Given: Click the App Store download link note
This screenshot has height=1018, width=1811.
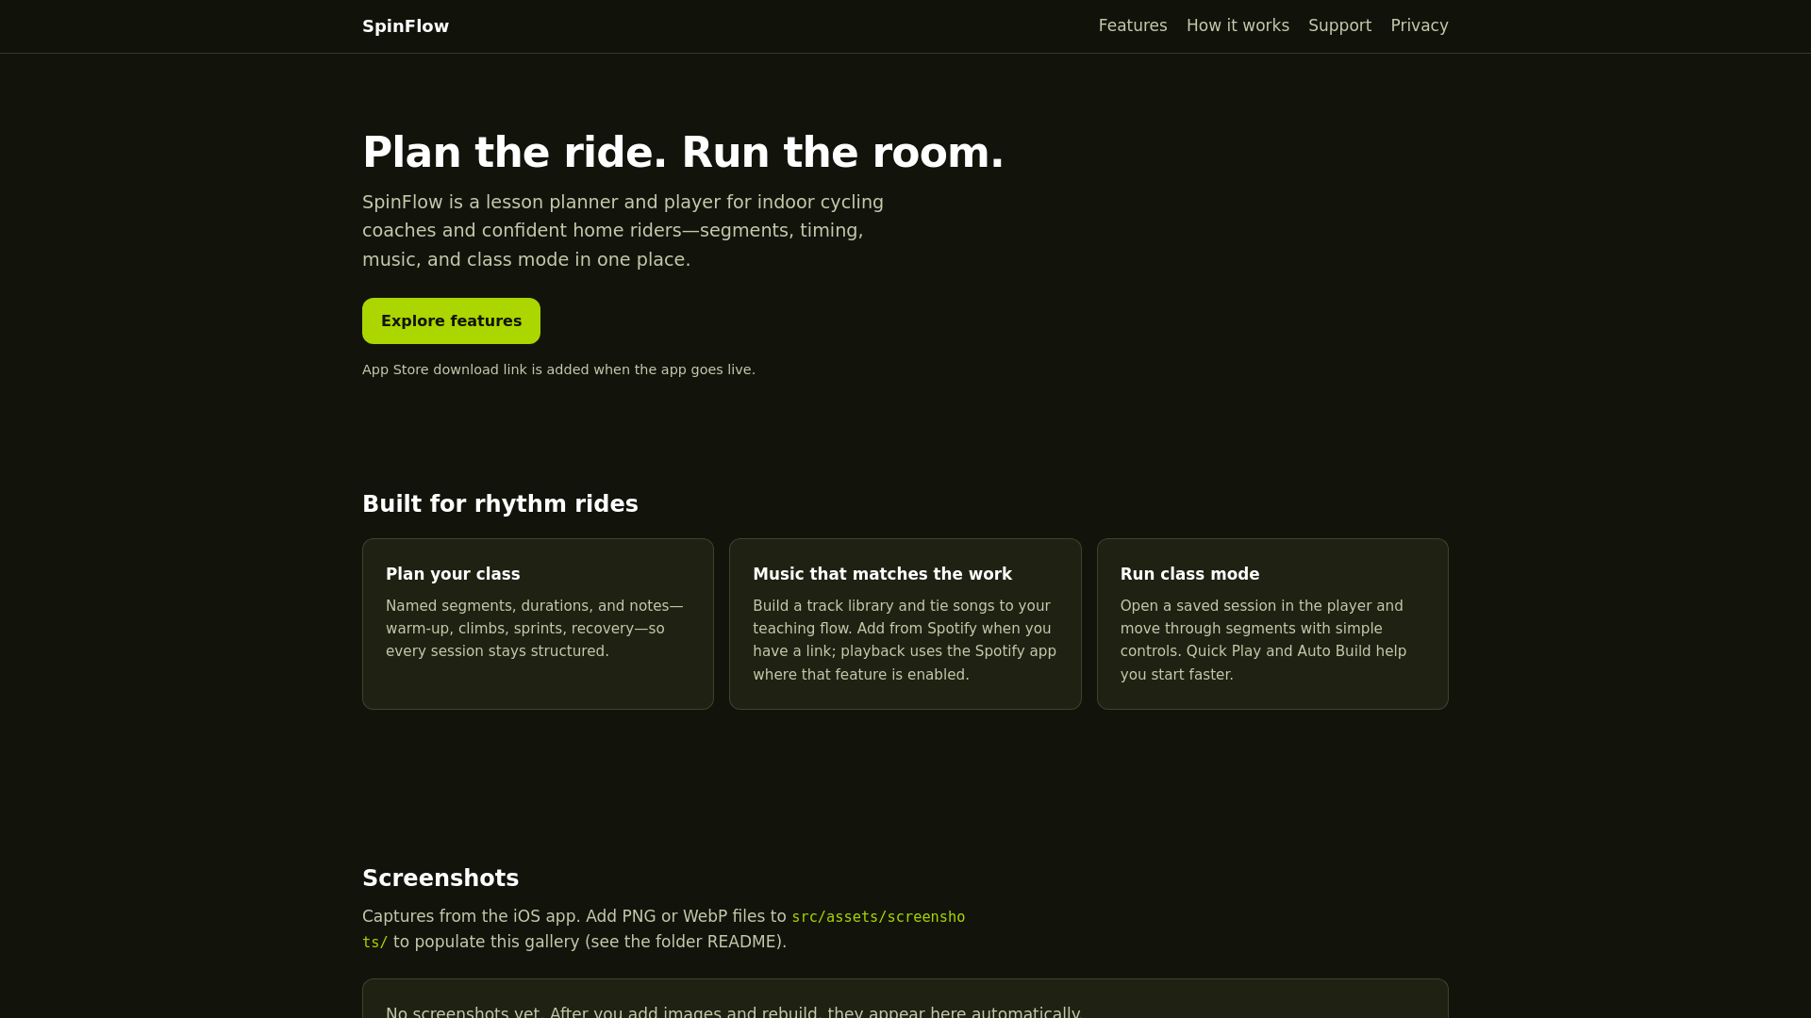Looking at the screenshot, I should click(558, 369).
